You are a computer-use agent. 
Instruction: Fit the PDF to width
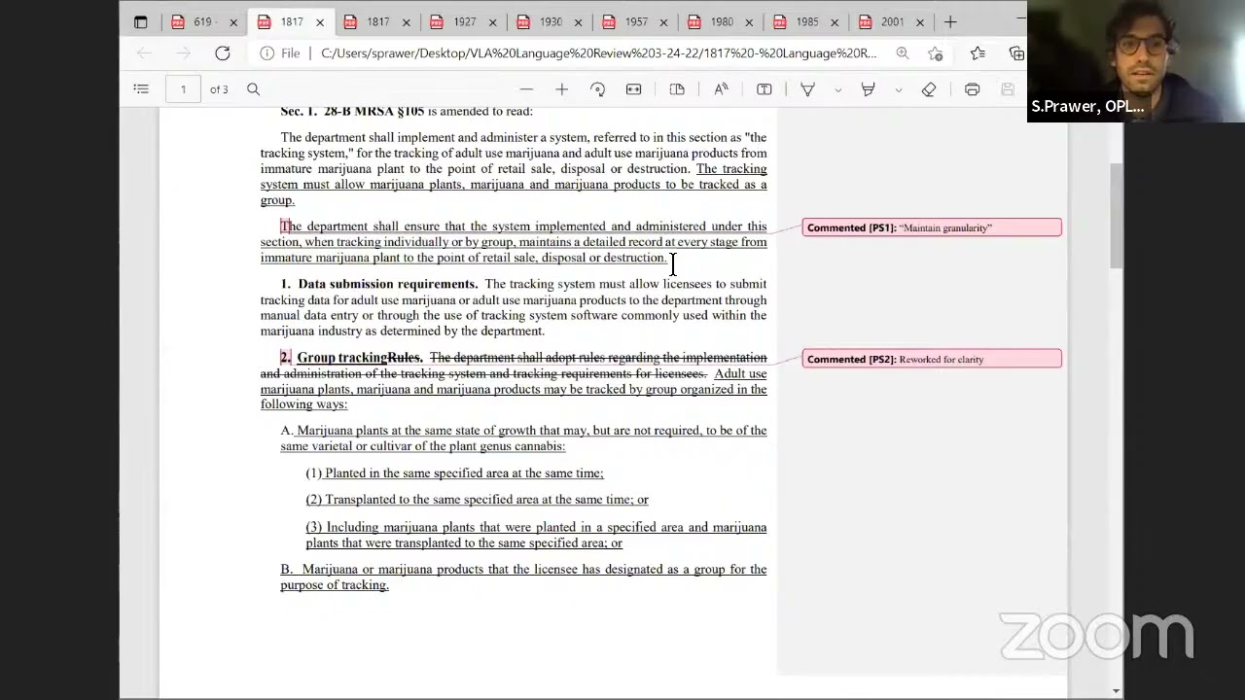633,89
